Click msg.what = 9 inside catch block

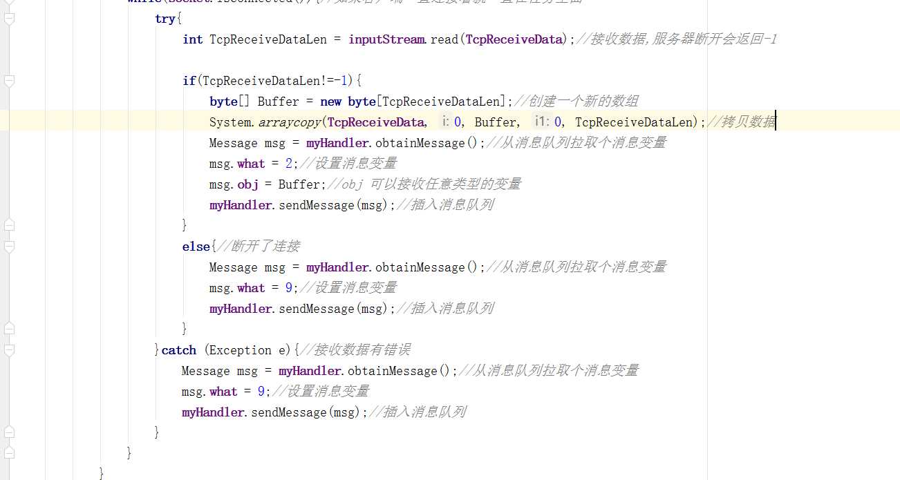[x=226, y=392]
